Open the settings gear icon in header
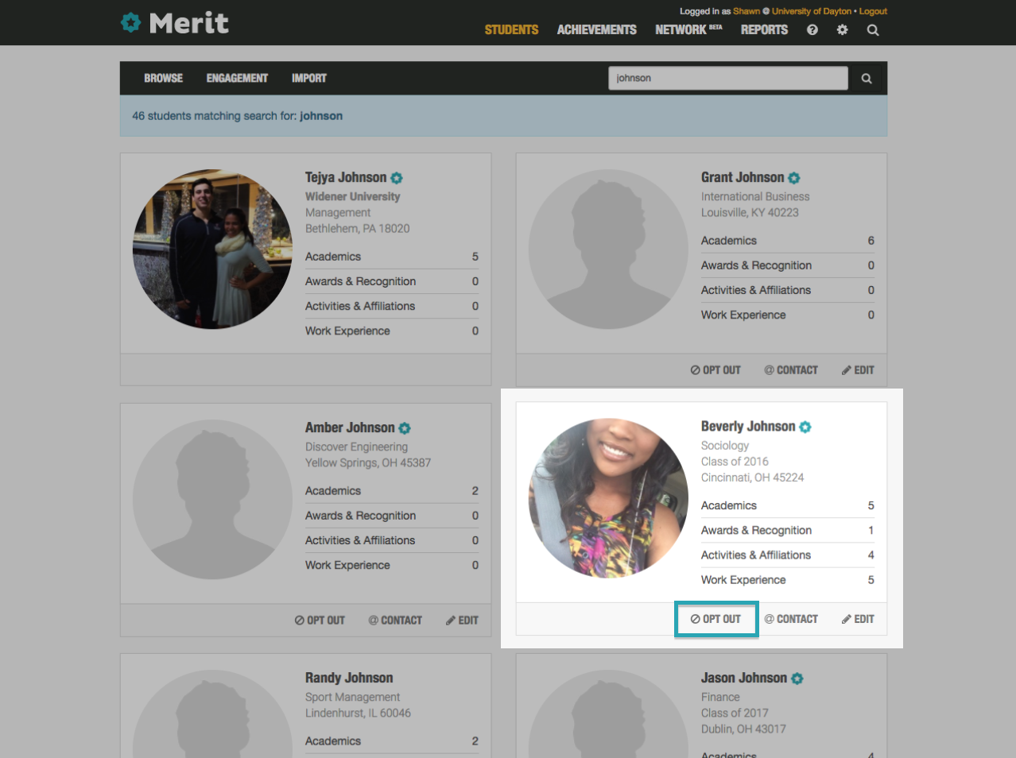Viewport: 1016px width, 758px height. (x=843, y=30)
